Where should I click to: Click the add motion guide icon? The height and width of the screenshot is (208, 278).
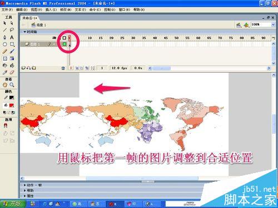[x=28, y=68]
